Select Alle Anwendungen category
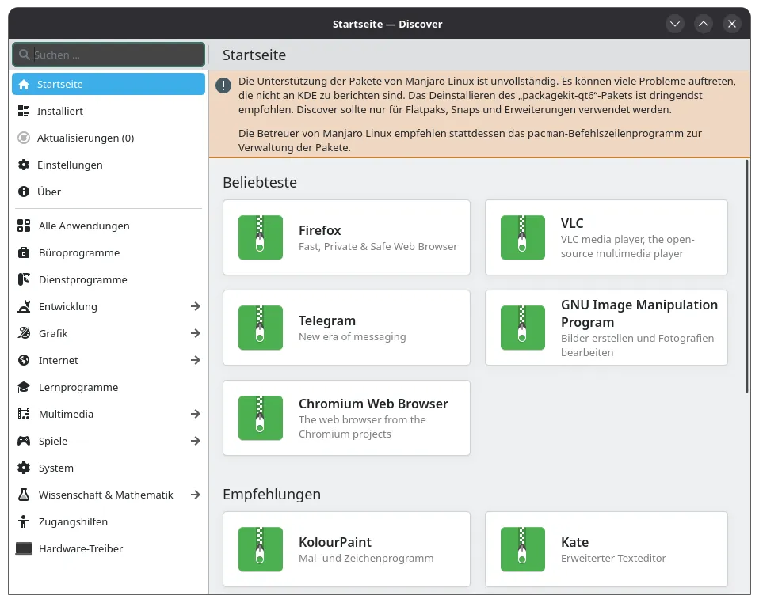Viewport: 759px width, 603px height. [84, 226]
